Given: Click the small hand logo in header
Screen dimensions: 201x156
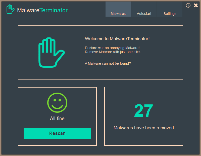Looking at the screenshot, I should (x=11, y=9).
